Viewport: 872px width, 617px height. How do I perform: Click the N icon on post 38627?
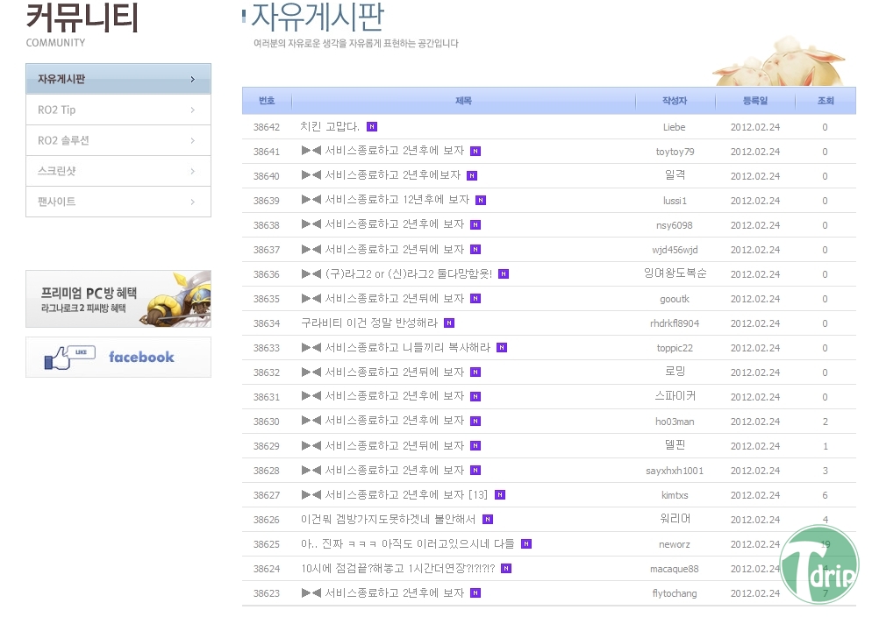tap(500, 495)
